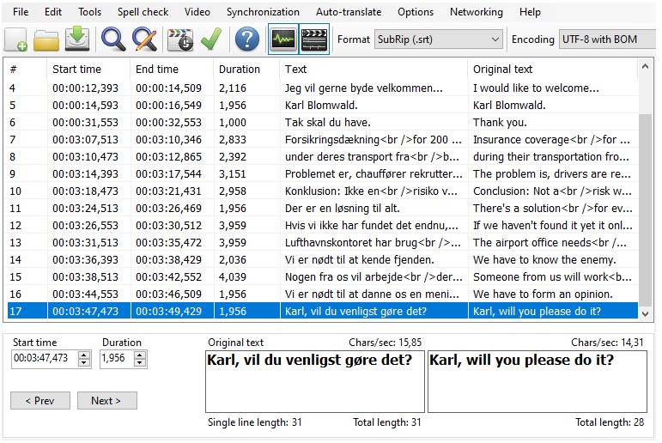The height and width of the screenshot is (443, 662).
Task: Sort by the # column header
Action: (26, 69)
